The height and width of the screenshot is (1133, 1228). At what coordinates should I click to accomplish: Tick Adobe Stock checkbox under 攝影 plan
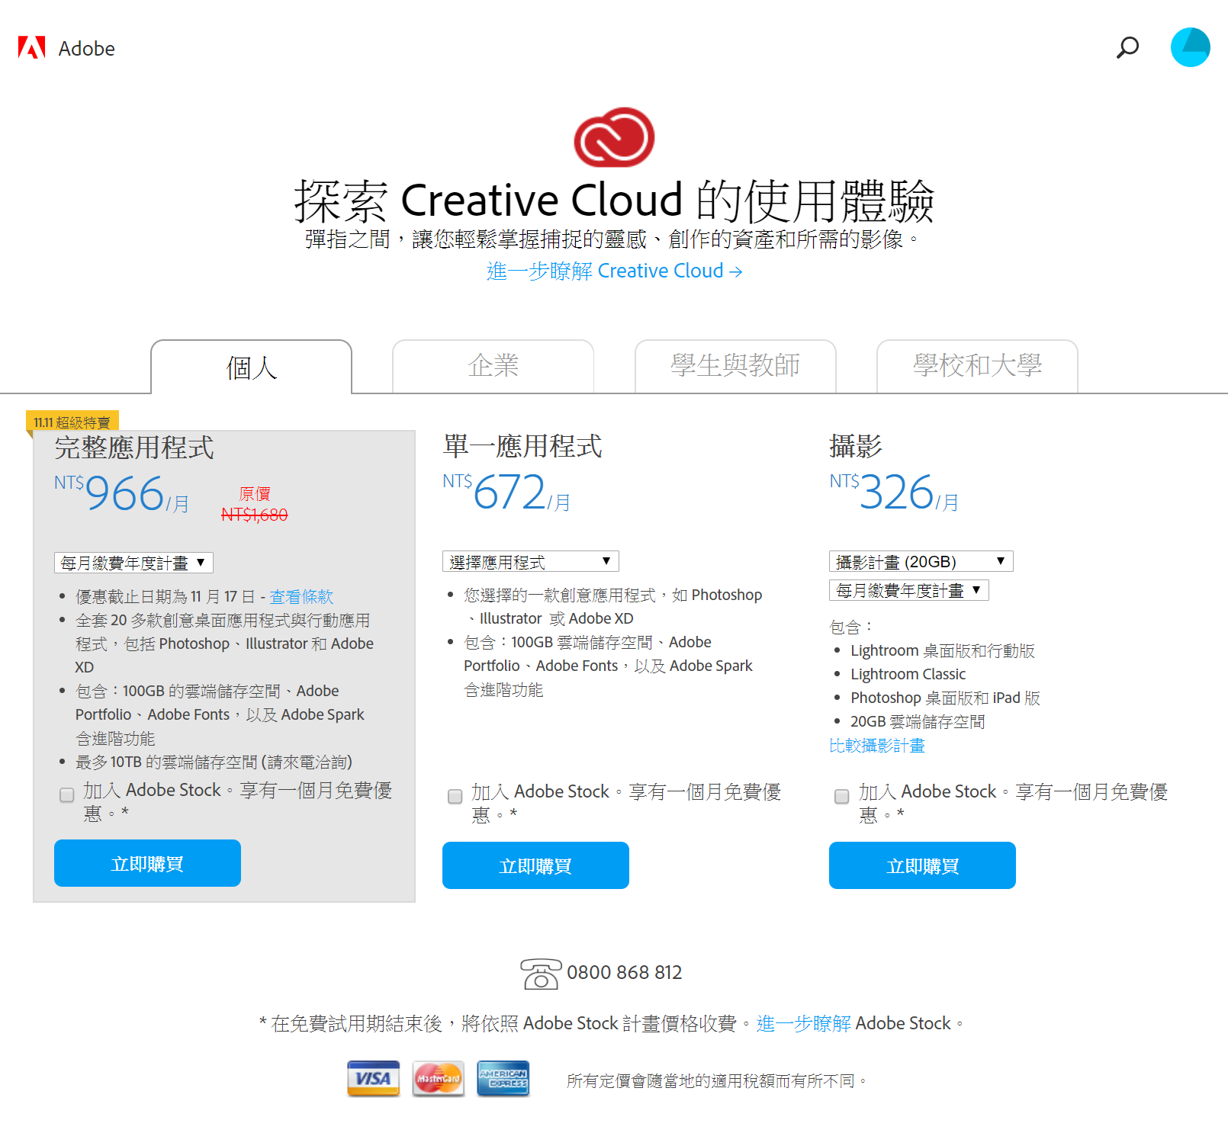842,797
